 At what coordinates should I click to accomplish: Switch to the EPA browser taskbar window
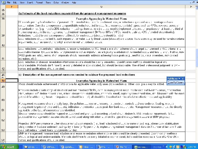point(105,147)
